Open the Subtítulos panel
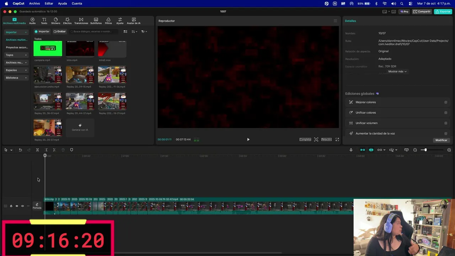Image resolution: width=455 pixels, height=256 pixels. point(96,21)
